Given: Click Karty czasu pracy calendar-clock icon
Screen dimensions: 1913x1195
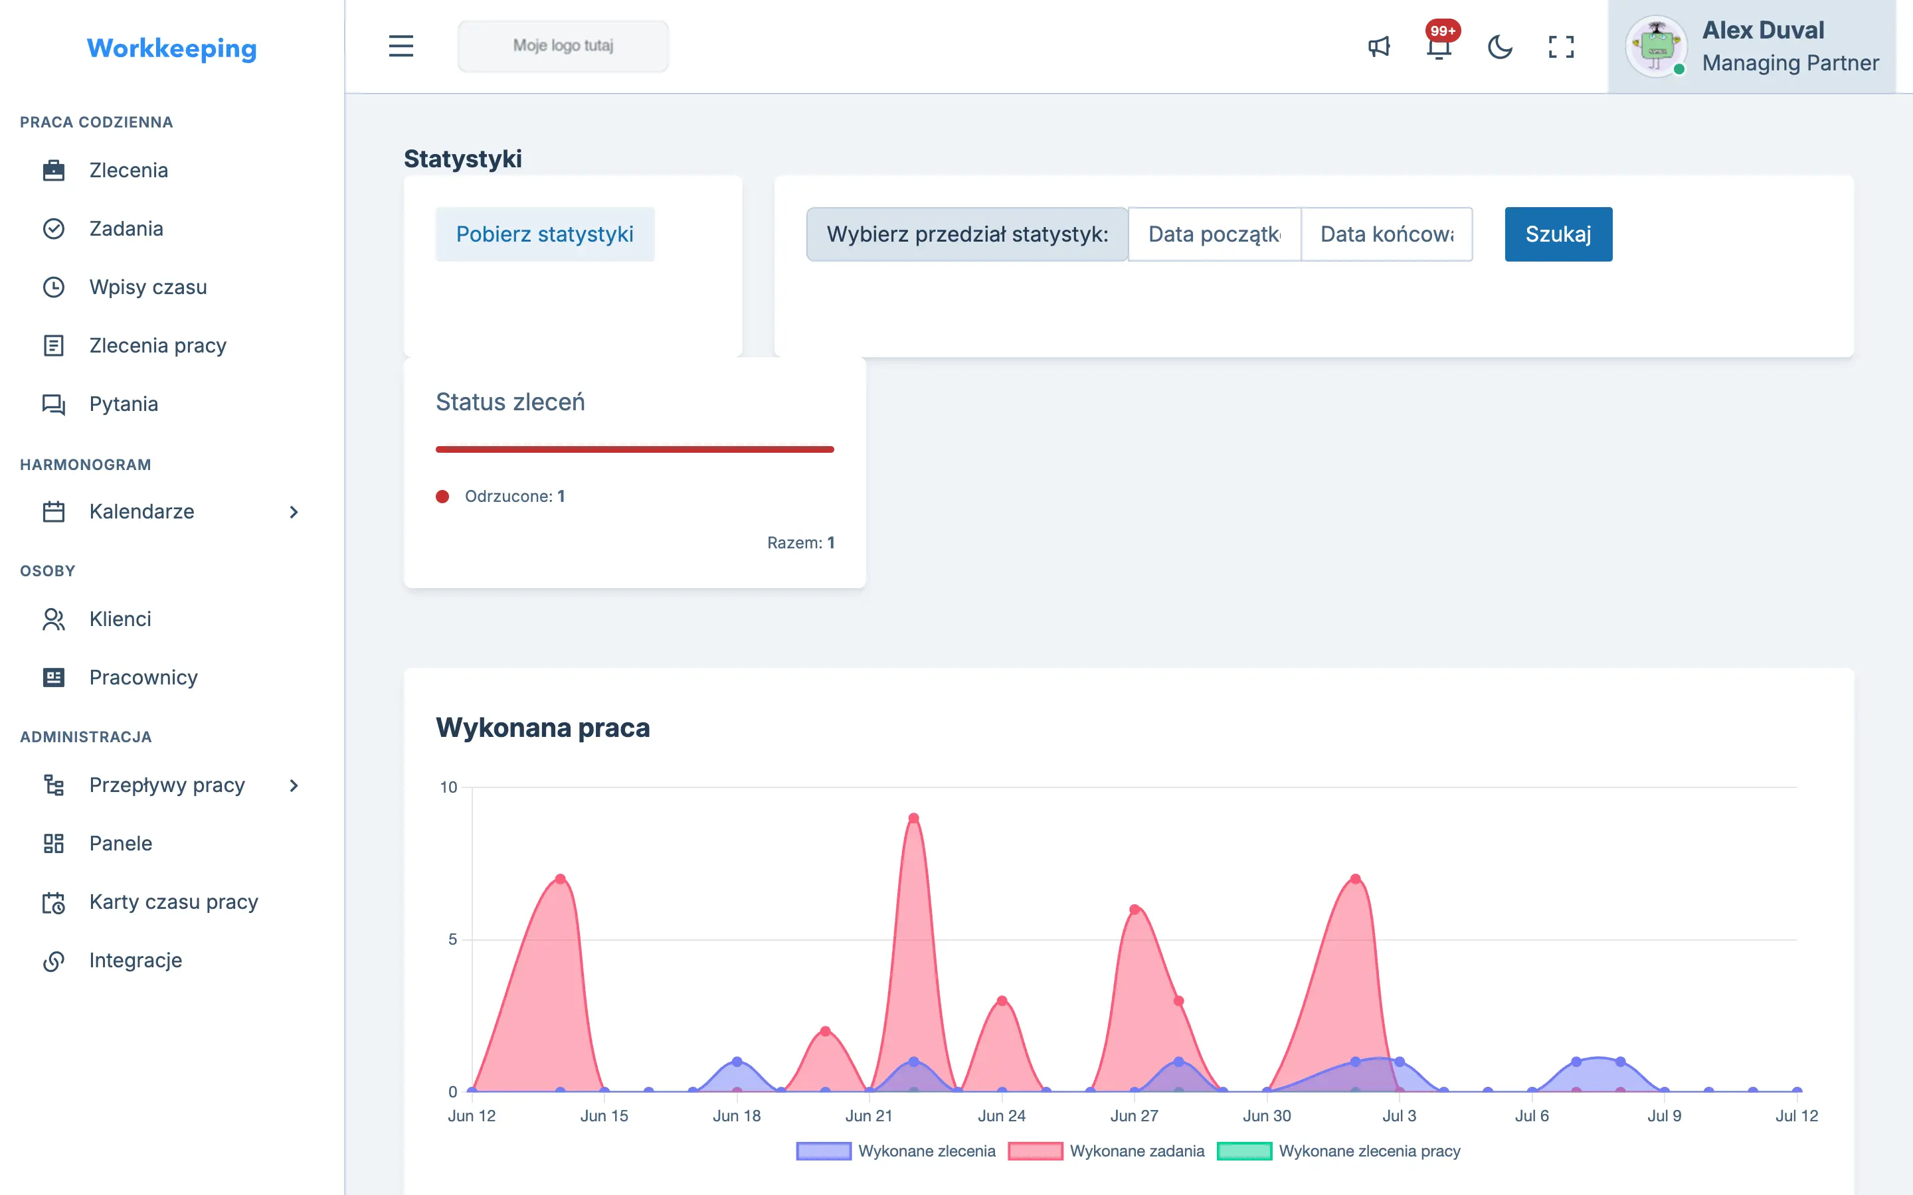Looking at the screenshot, I should pyautogui.click(x=54, y=902).
